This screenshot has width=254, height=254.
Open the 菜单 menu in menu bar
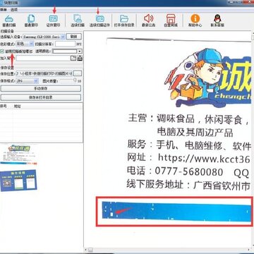click(3, 10)
